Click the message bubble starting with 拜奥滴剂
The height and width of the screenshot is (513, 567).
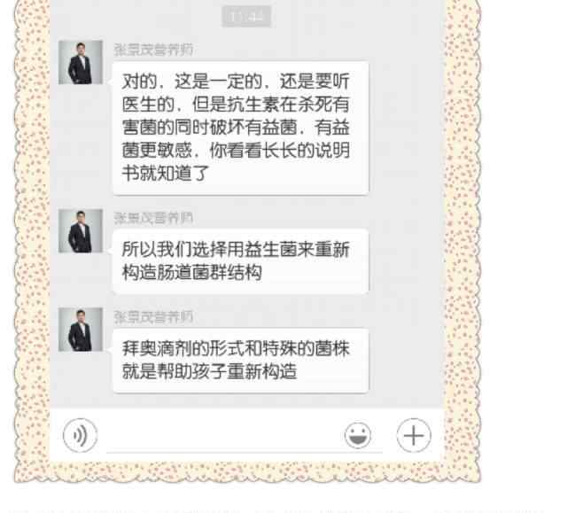(x=240, y=360)
